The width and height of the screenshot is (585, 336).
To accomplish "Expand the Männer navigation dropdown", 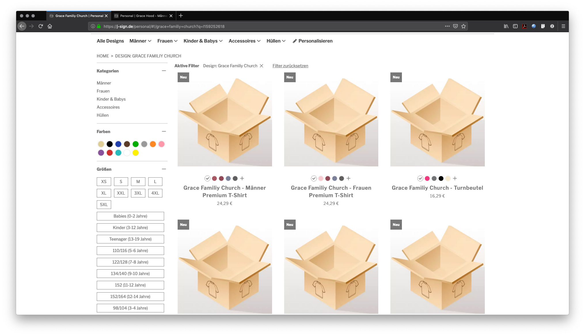I will coord(140,41).
